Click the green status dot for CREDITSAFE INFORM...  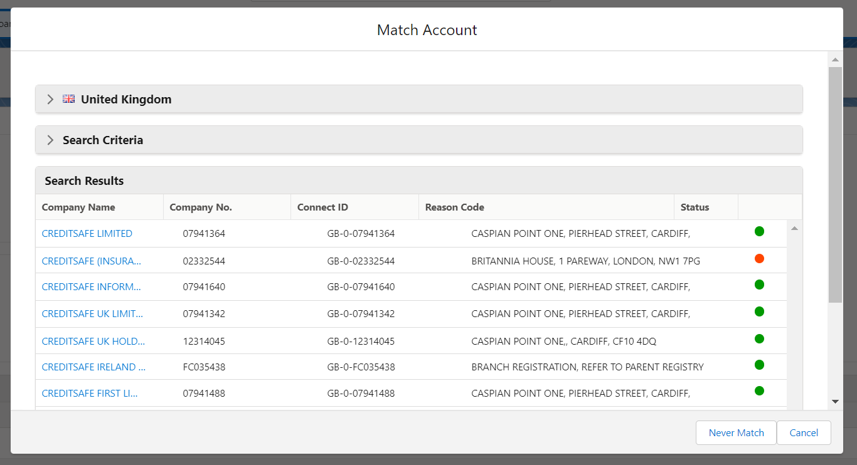click(759, 285)
